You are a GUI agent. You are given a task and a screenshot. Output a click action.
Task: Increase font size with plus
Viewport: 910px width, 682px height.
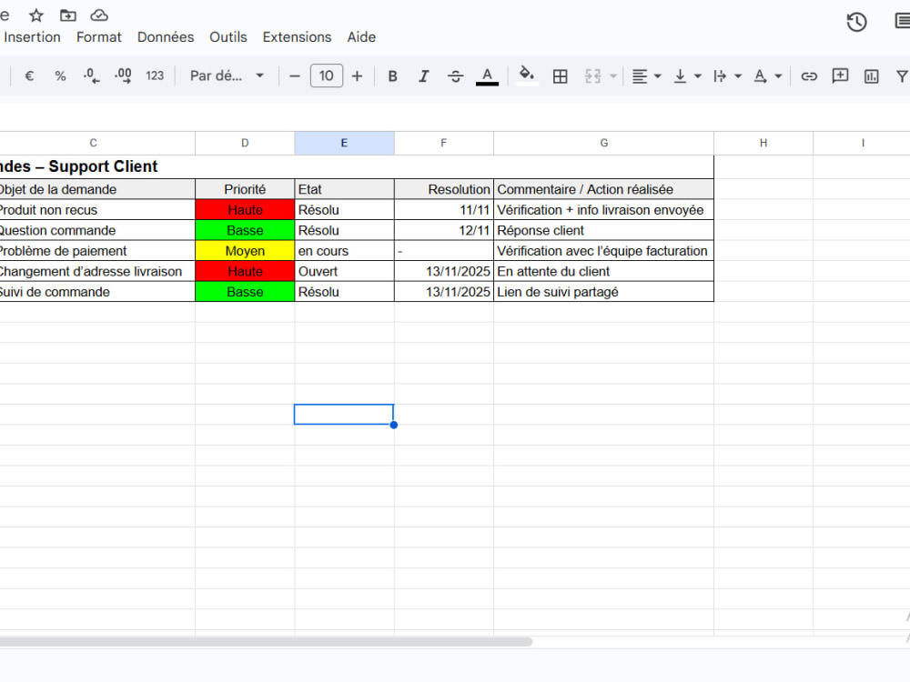tap(357, 76)
